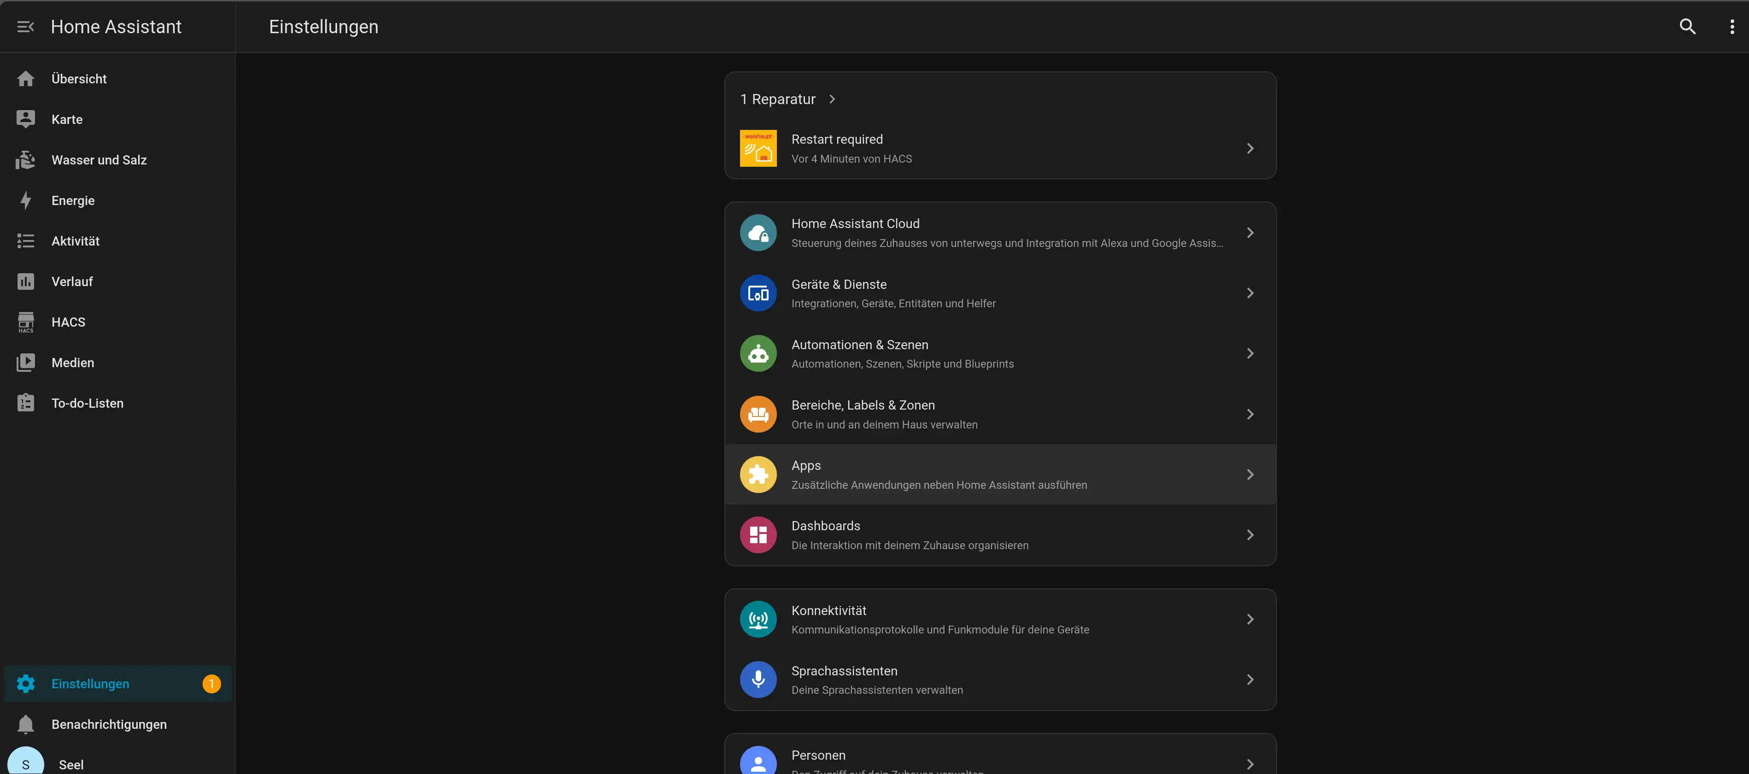Open chevron on Dashboards row
The image size is (1749, 774).
click(1250, 535)
